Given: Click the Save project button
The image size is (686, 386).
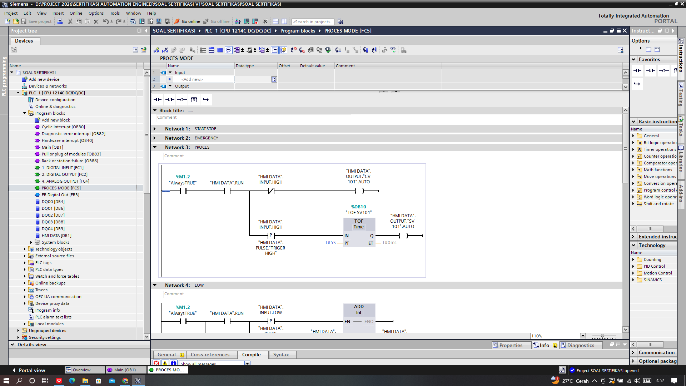Looking at the screenshot, I should tap(36, 21).
